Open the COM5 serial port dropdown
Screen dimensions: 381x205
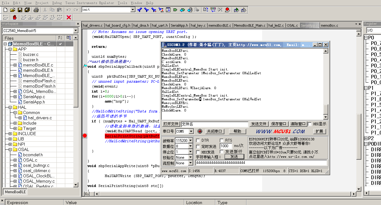click(191, 131)
